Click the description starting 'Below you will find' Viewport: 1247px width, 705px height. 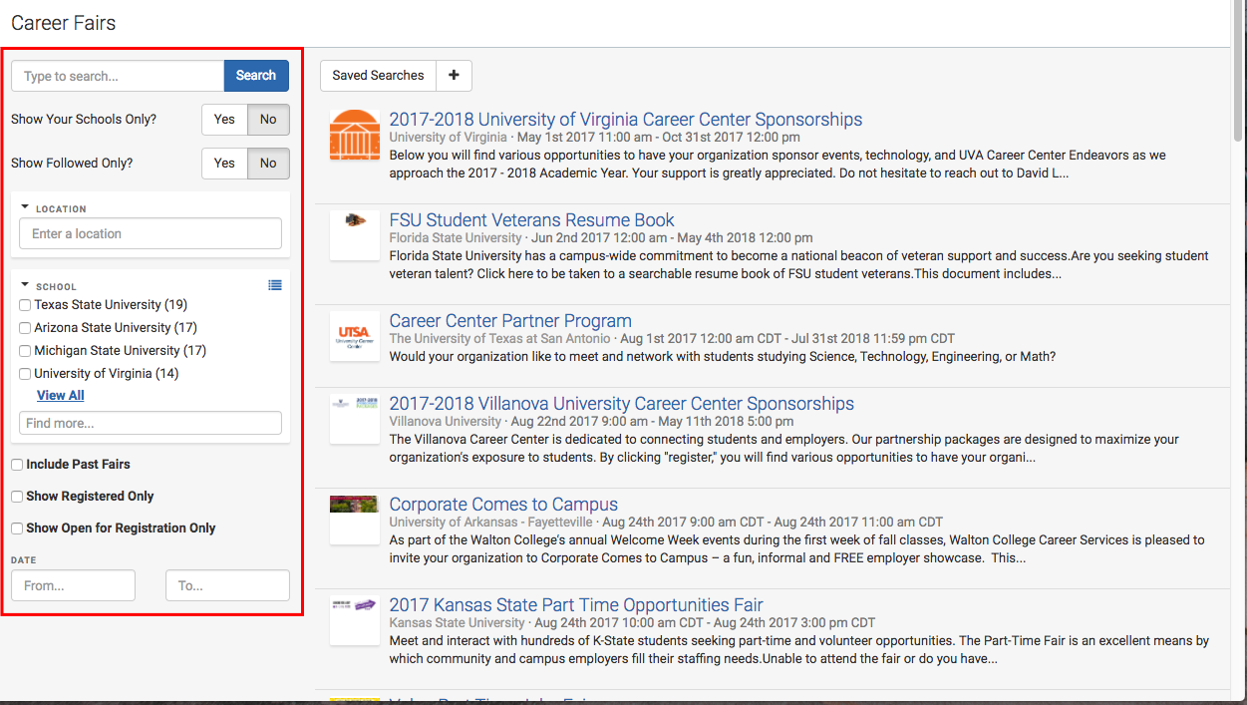click(x=778, y=164)
